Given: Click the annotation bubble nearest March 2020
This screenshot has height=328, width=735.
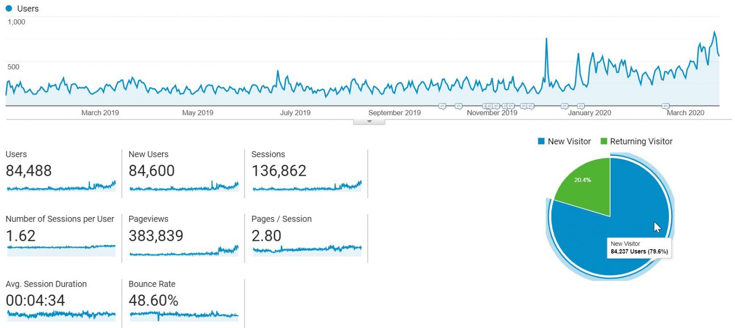Looking at the screenshot, I should click(665, 106).
